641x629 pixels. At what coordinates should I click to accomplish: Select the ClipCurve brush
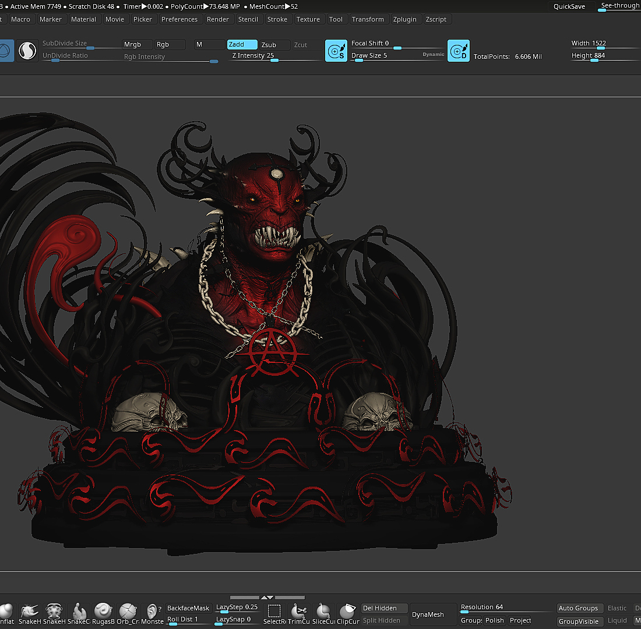click(x=348, y=614)
